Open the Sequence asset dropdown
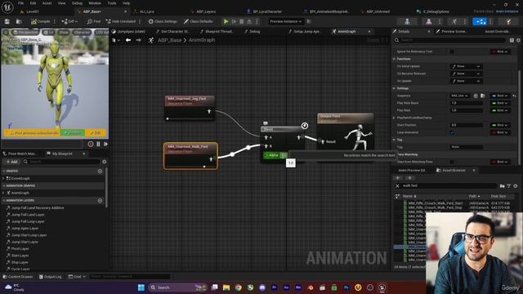Screen dimensions: 523x294 pos(460,96)
